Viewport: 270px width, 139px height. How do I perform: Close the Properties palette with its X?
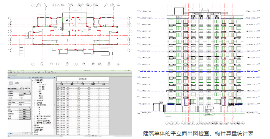click(x=30, y=77)
